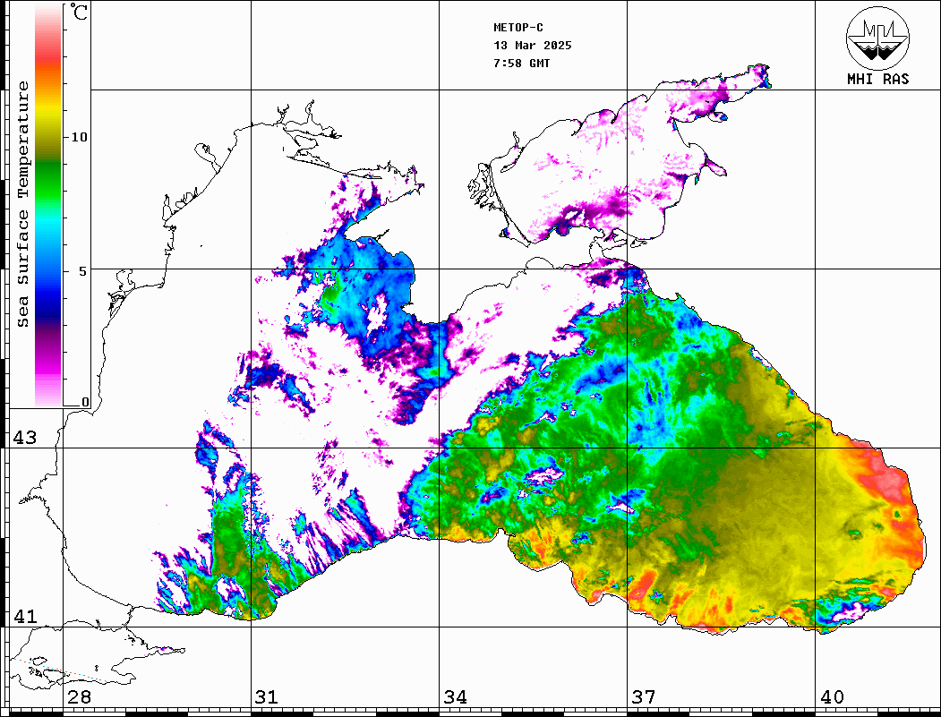Click latitude label '41'
The height and width of the screenshot is (717, 941).
25,616
